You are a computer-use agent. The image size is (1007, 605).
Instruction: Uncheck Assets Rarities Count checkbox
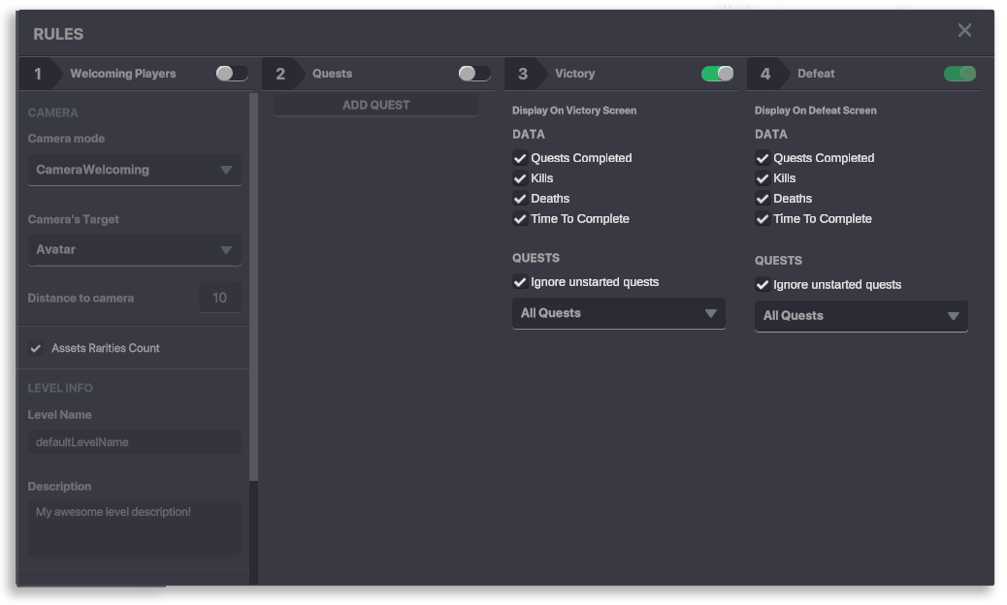[x=36, y=348]
